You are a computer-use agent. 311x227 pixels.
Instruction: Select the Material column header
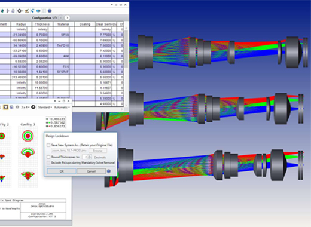pos(63,24)
